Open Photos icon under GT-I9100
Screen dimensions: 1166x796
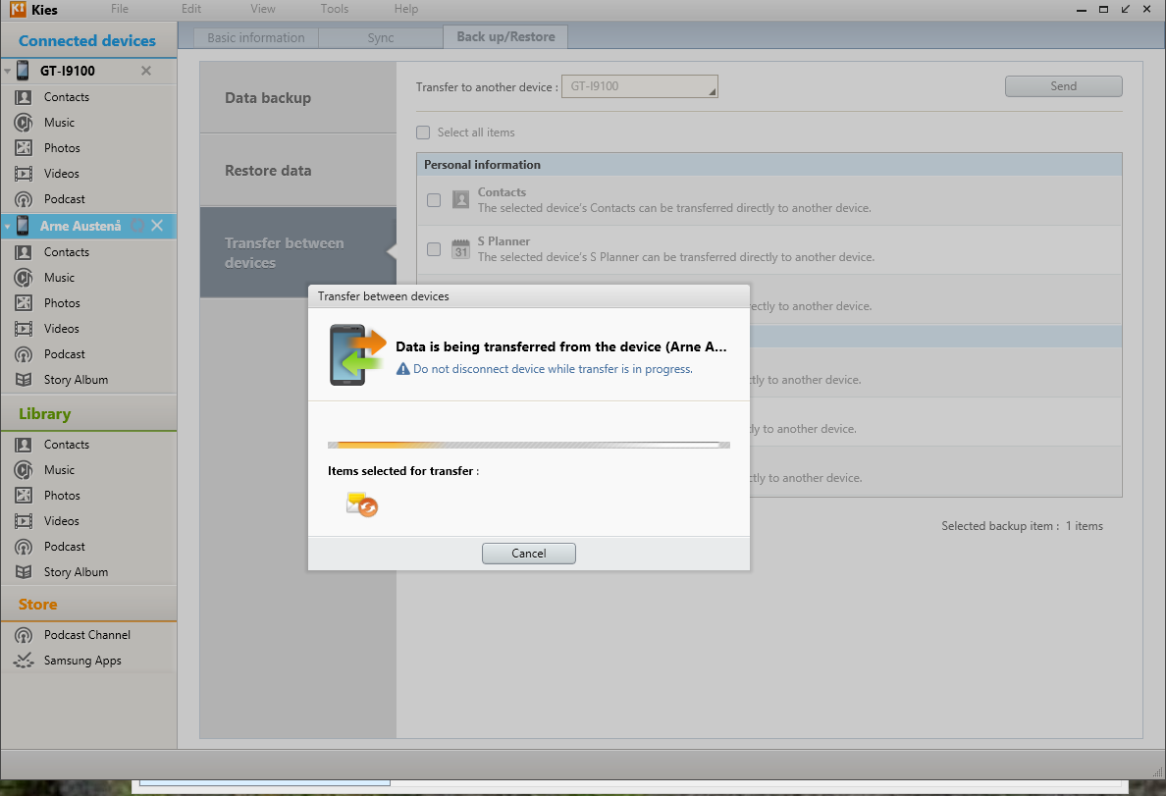[x=24, y=148]
